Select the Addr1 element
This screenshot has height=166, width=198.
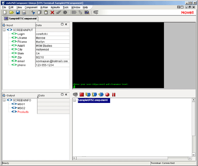21,46
